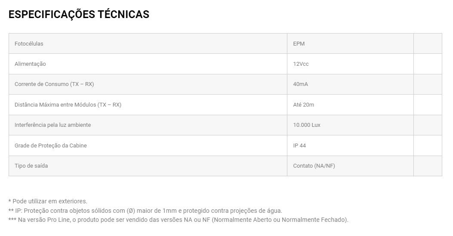Viewport: 453px width, 236px height.
Task: Click the empty cell in the Tipo de saída row
Action: coord(428,166)
